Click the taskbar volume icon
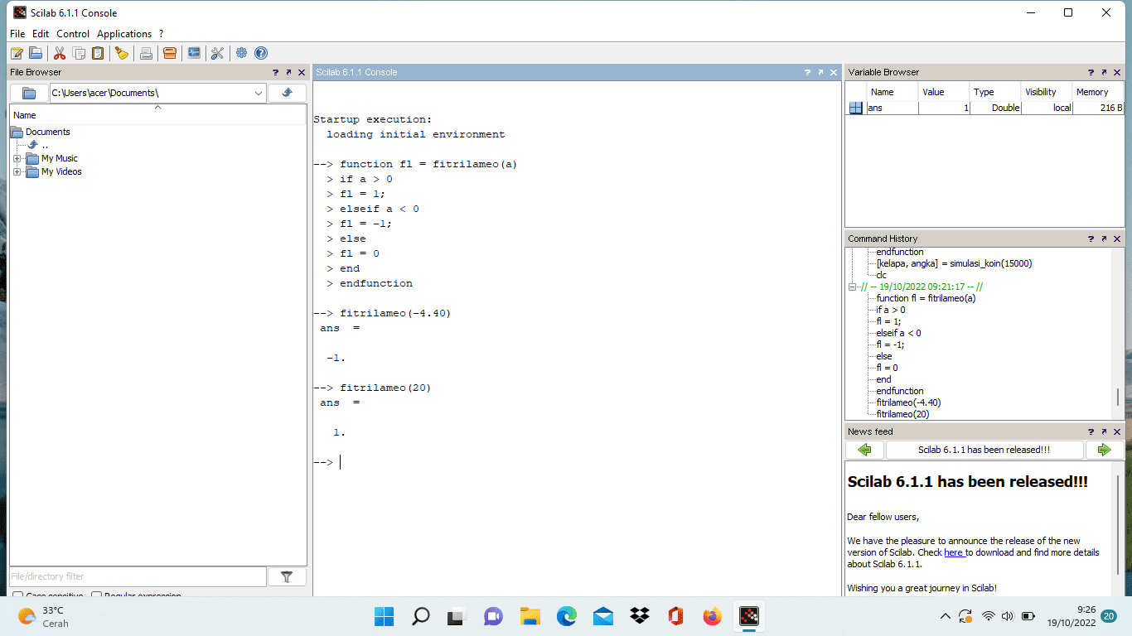The height and width of the screenshot is (636, 1132). pos(1008,616)
